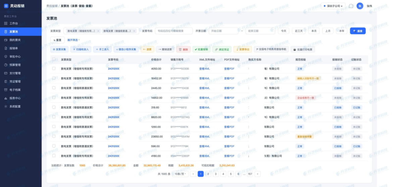Viewport: 393px width, 187px height.
Task: Click the 预算管理 clock icon in sidebar
Action: click(6, 65)
